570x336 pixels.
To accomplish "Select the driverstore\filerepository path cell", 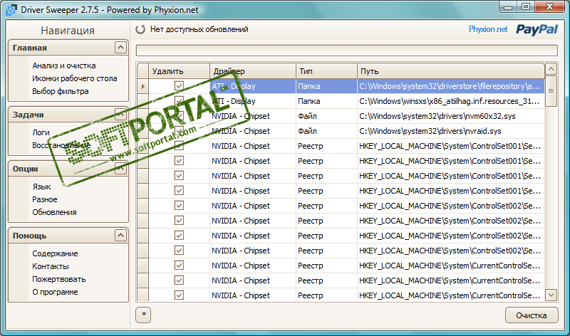I will [x=451, y=86].
